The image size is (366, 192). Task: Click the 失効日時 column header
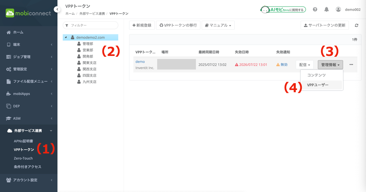[x=241, y=52]
